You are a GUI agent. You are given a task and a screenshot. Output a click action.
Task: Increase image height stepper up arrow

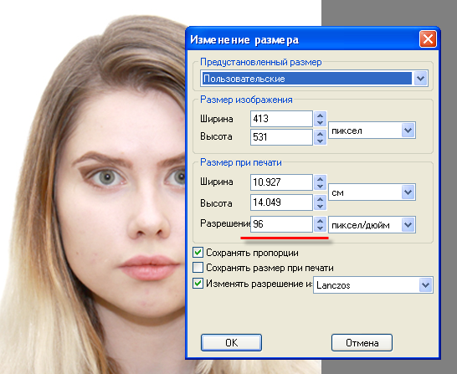click(320, 134)
